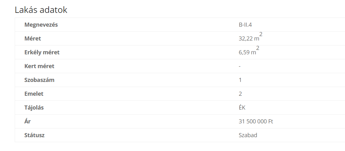Click the Erkély méret label
This screenshot has width=345, height=151.
42,52
